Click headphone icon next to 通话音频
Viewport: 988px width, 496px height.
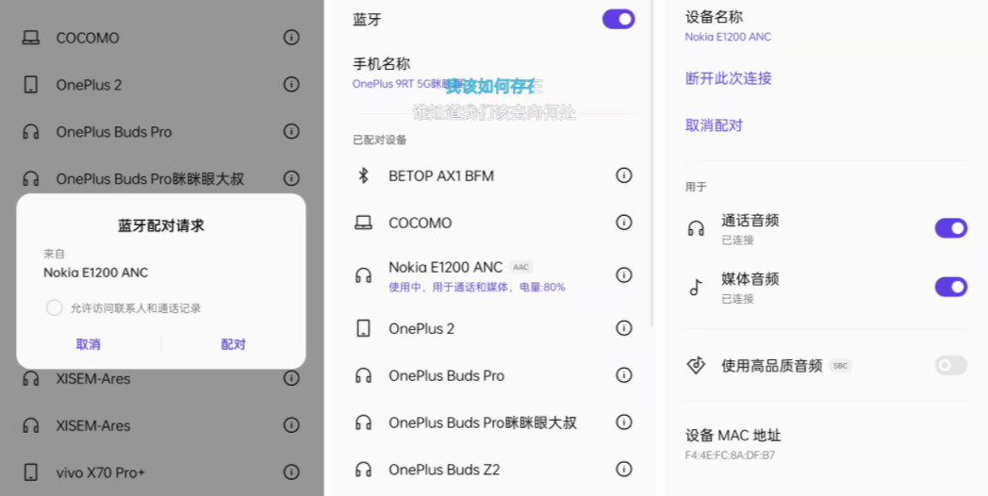(696, 228)
